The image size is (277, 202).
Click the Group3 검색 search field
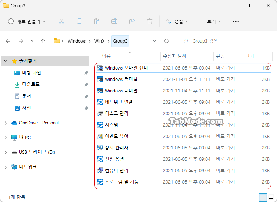point(225,41)
